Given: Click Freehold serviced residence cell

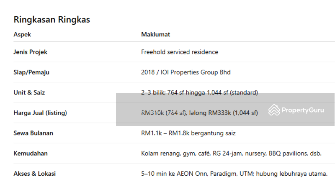Looking at the screenshot, I should [x=180, y=52].
